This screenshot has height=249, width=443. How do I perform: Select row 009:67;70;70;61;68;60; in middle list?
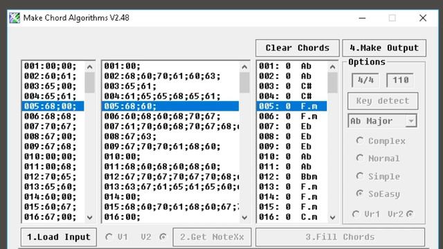[x=171, y=147]
